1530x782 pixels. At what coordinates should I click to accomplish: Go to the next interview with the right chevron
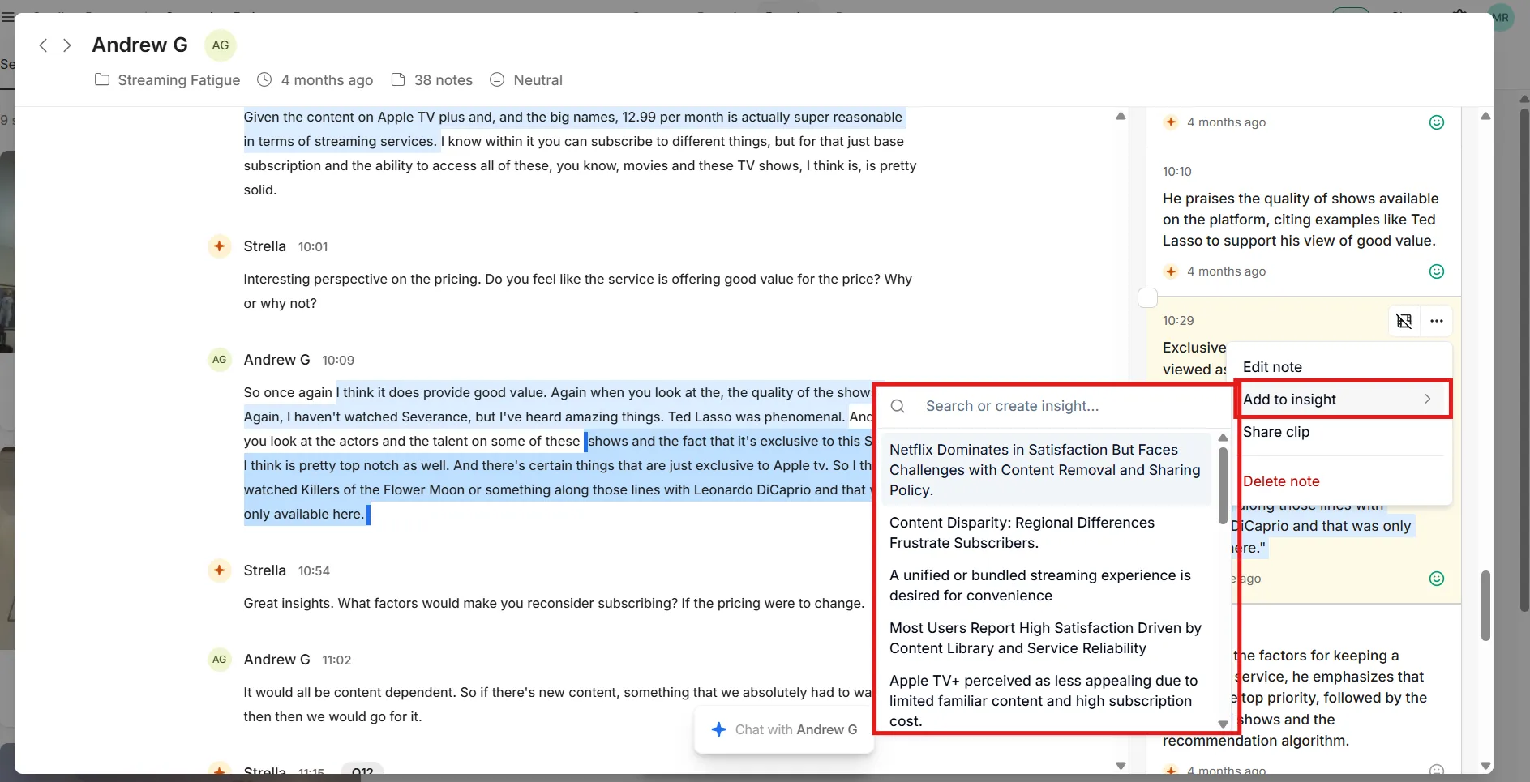tap(67, 45)
